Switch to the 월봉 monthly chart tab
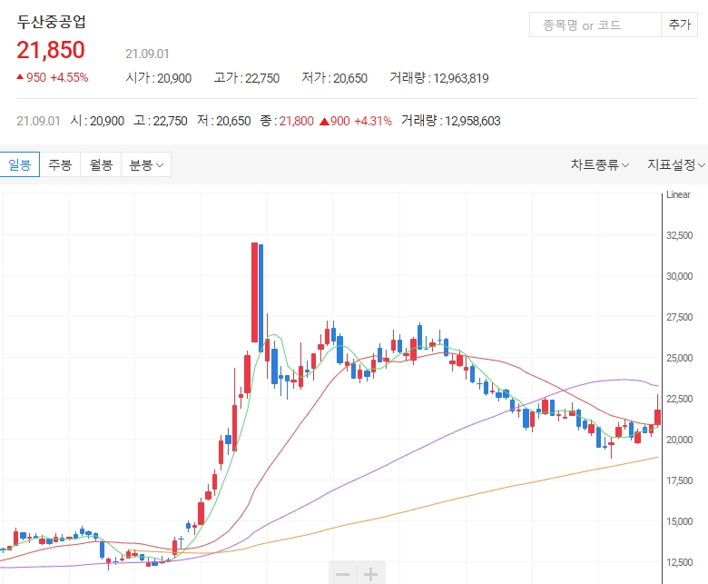This screenshot has width=708, height=584. pyautogui.click(x=101, y=164)
